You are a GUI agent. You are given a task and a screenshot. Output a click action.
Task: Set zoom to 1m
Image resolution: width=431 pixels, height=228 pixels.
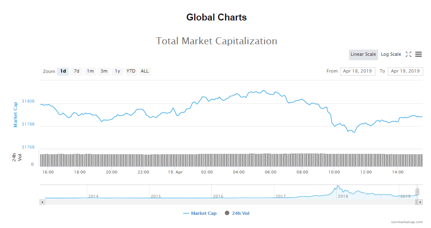90,71
